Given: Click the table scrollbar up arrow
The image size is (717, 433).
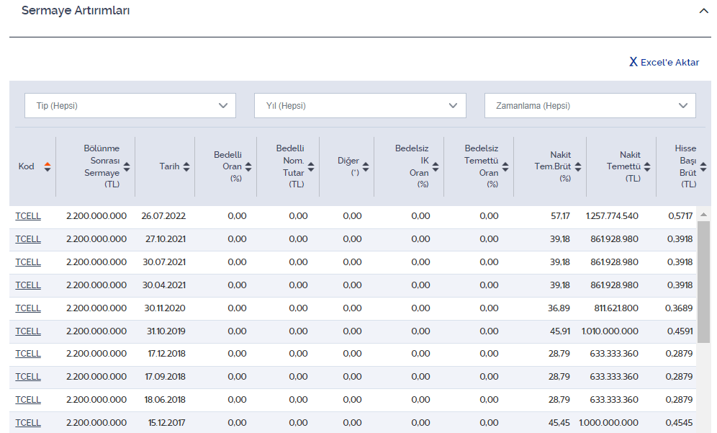Looking at the screenshot, I should coord(704,215).
